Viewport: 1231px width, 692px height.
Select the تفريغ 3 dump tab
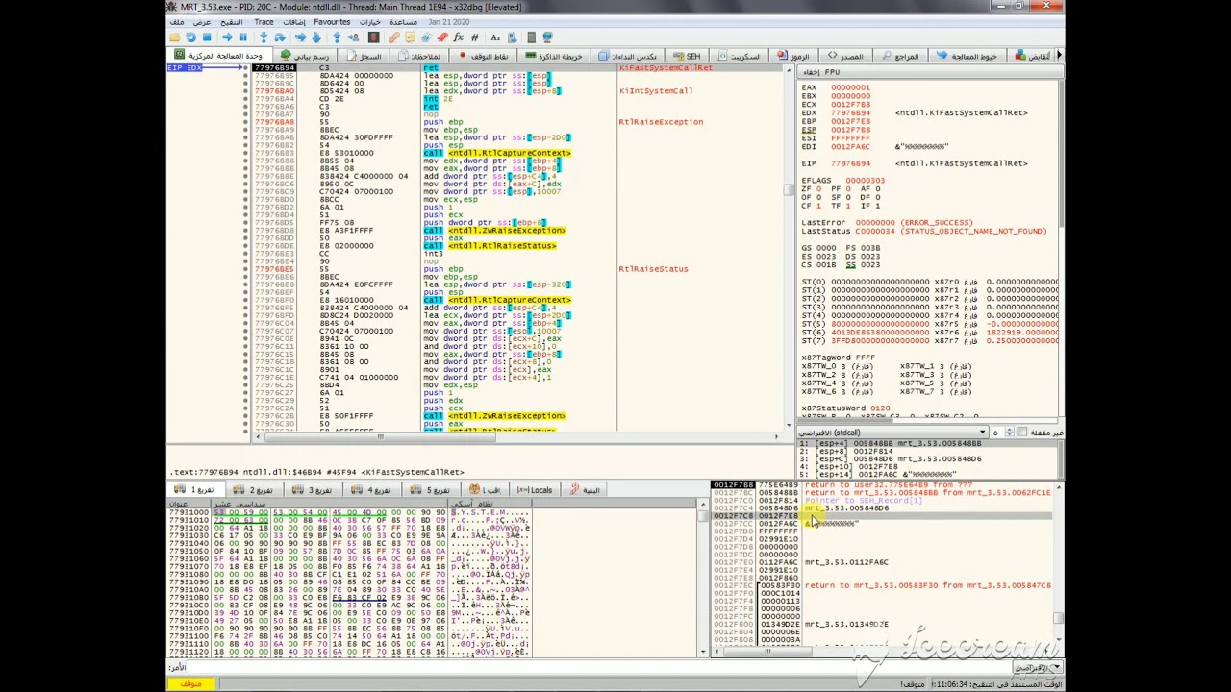315,490
